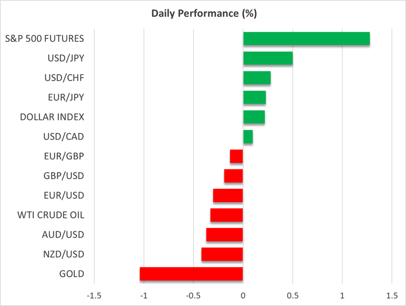Select the red Gold bar
The height and width of the screenshot is (306, 406).
pos(191,274)
